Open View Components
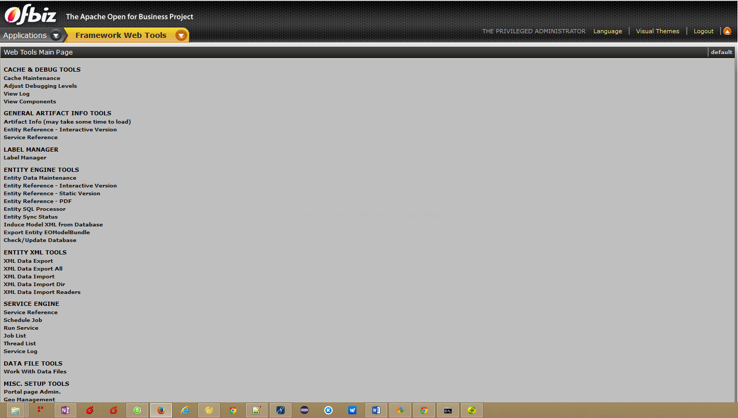Screen dimensions: 738x418 [x=30, y=102]
